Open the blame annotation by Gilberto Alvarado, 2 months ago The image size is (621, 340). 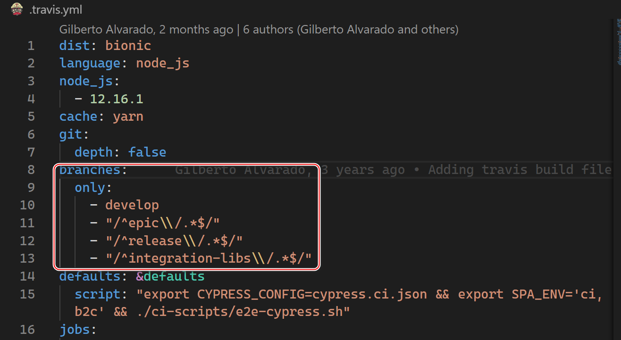point(146,30)
